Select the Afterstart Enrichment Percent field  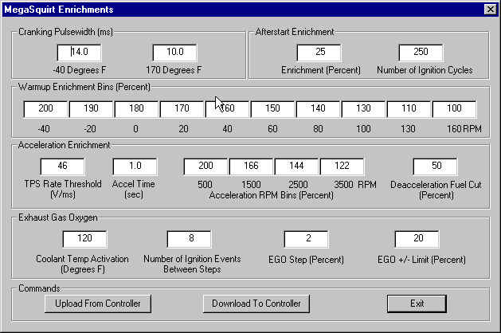click(x=319, y=53)
